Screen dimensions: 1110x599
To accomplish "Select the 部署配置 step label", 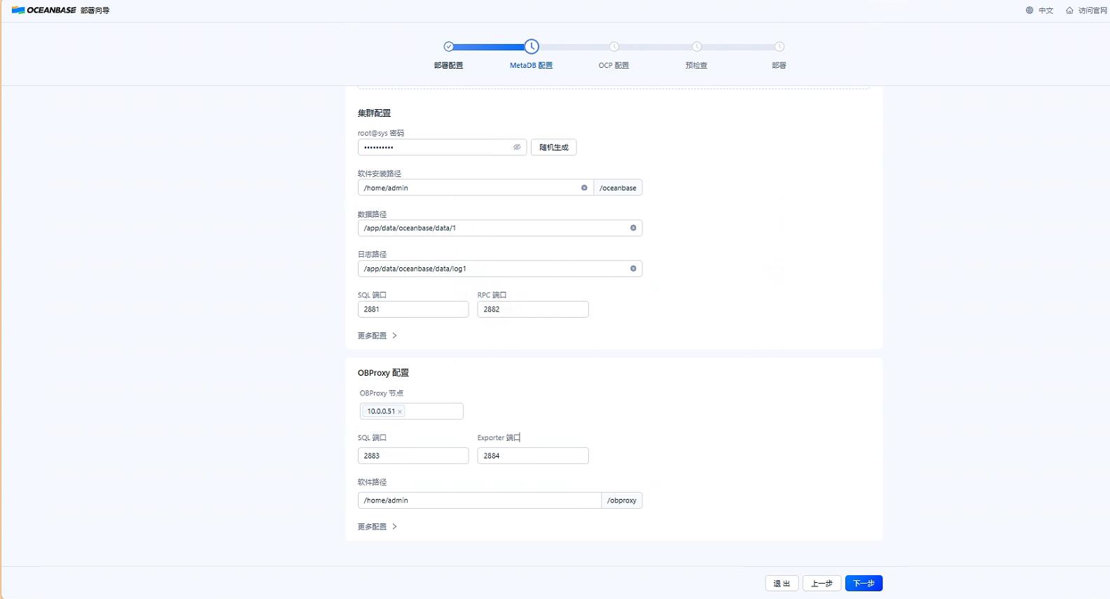I will 448,65.
